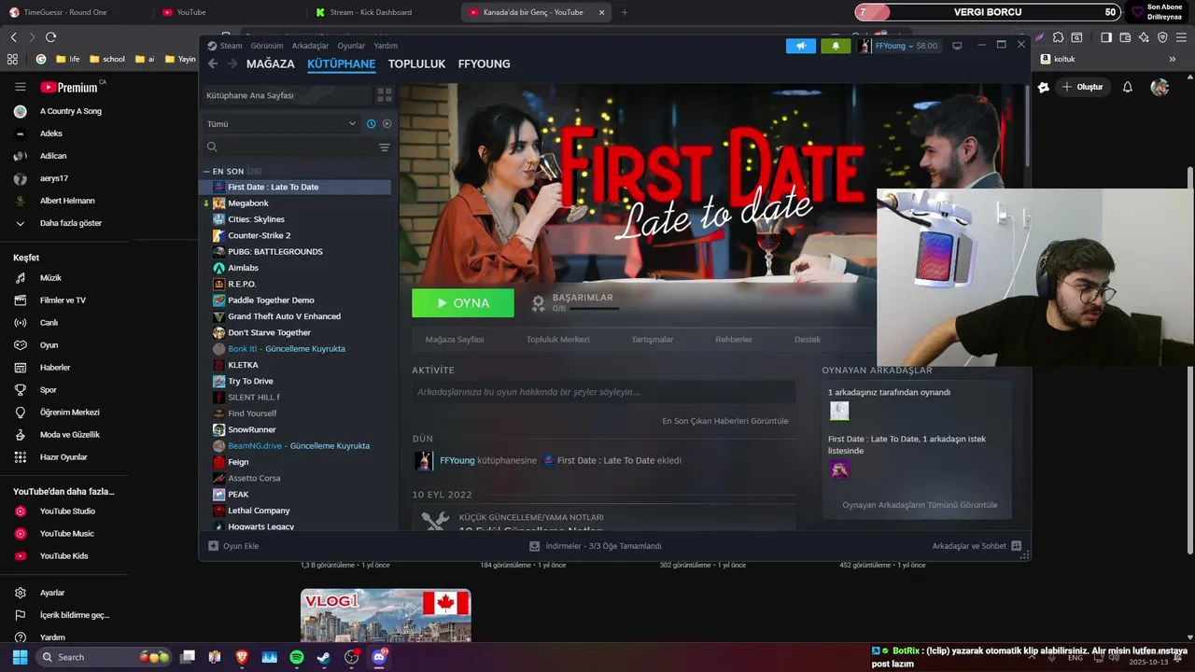Viewport: 1195px width, 672px height.
Task: Open Steam from the taskbar
Action: pos(323,657)
